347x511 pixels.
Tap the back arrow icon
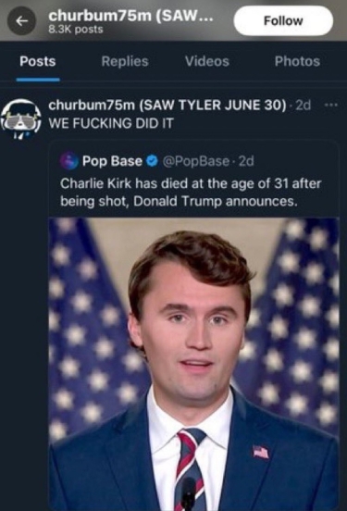click(x=21, y=21)
